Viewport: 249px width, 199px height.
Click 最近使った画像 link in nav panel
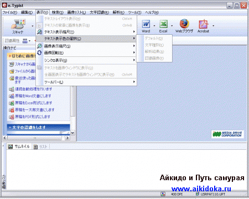(x=25, y=80)
